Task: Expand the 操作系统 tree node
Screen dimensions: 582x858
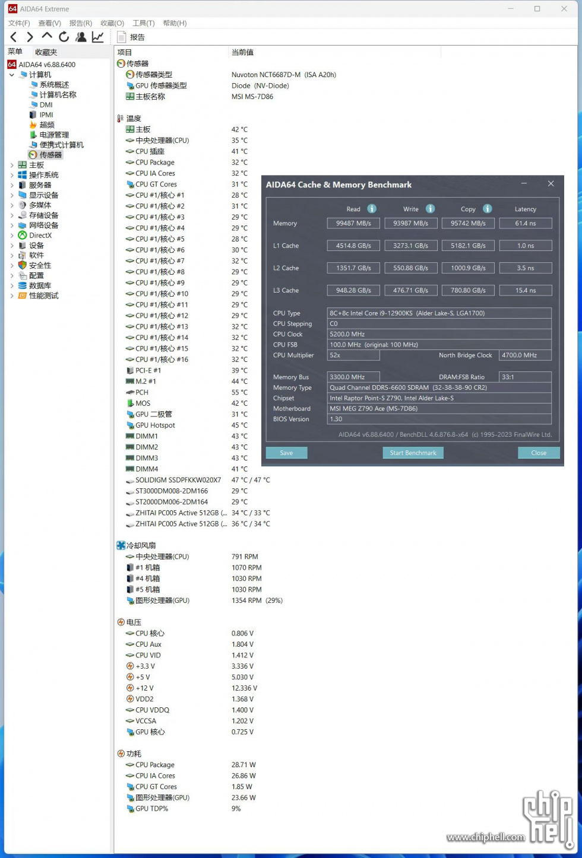Action: pyautogui.click(x=12, y=175)
